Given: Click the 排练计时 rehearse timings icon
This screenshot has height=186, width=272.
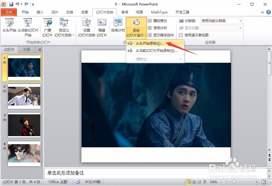Looking at the screenshot, I should (x=118, y=25).
